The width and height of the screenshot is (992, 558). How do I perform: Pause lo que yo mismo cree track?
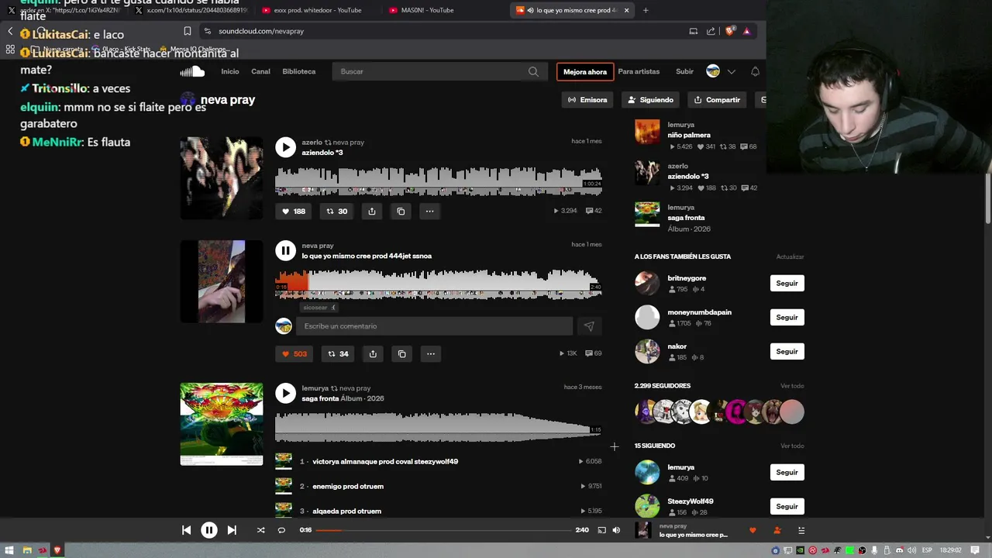coord(285,250)
